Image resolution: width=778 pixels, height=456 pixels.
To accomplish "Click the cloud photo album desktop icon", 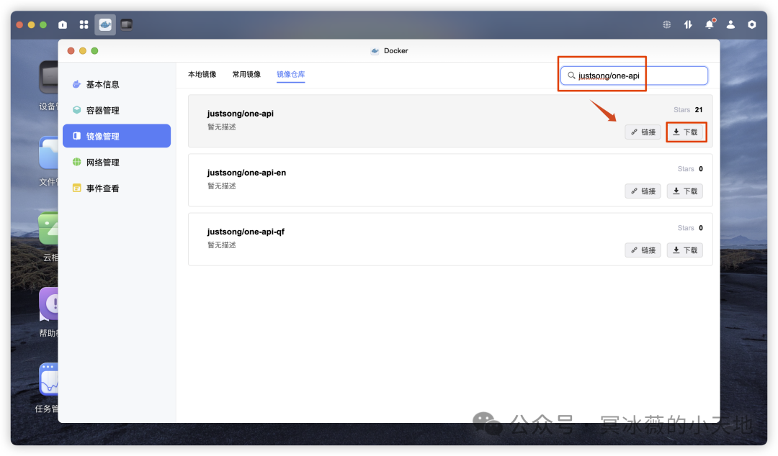I will [x=49, y=229].
